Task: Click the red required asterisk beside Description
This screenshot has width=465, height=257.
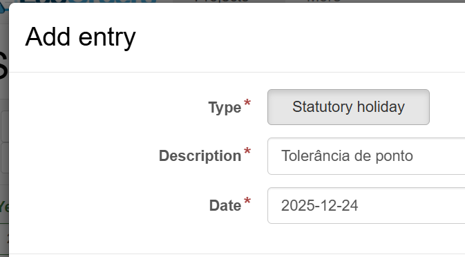Action: (x=247, y=151)
